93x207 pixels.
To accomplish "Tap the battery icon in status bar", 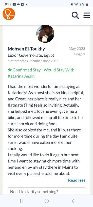I will [x=87, y=4].
